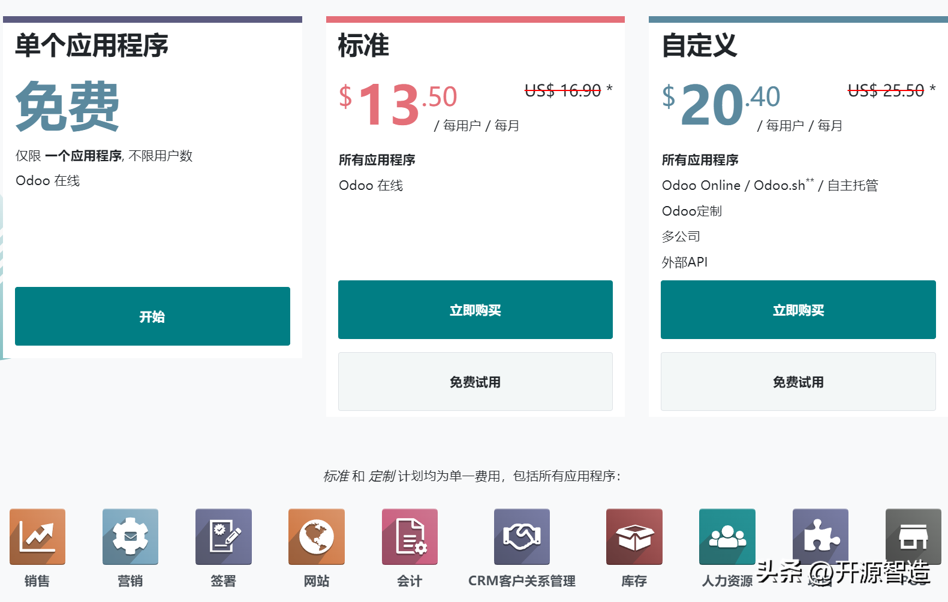This screenshot has height=602, width=948.
Task: Click the 计划均为单一费用 note sentence
Action: click(473, 476)
